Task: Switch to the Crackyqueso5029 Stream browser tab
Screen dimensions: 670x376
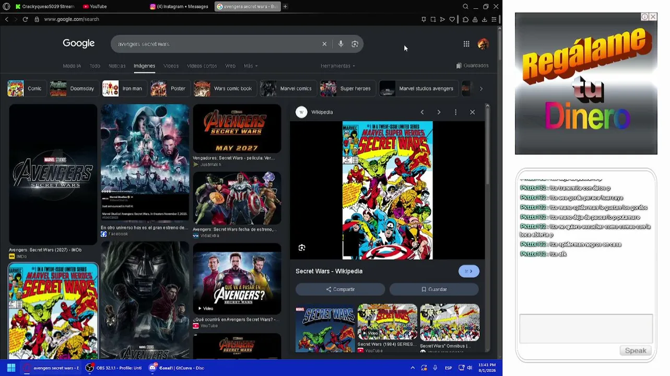Action: (x=45, y=6)
